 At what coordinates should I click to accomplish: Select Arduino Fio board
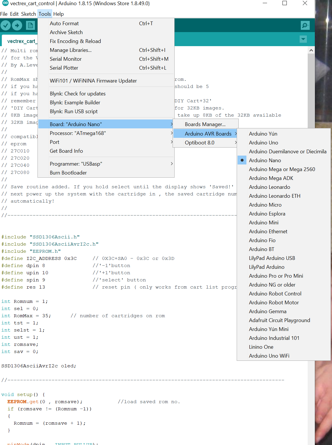tap(284, 240)
